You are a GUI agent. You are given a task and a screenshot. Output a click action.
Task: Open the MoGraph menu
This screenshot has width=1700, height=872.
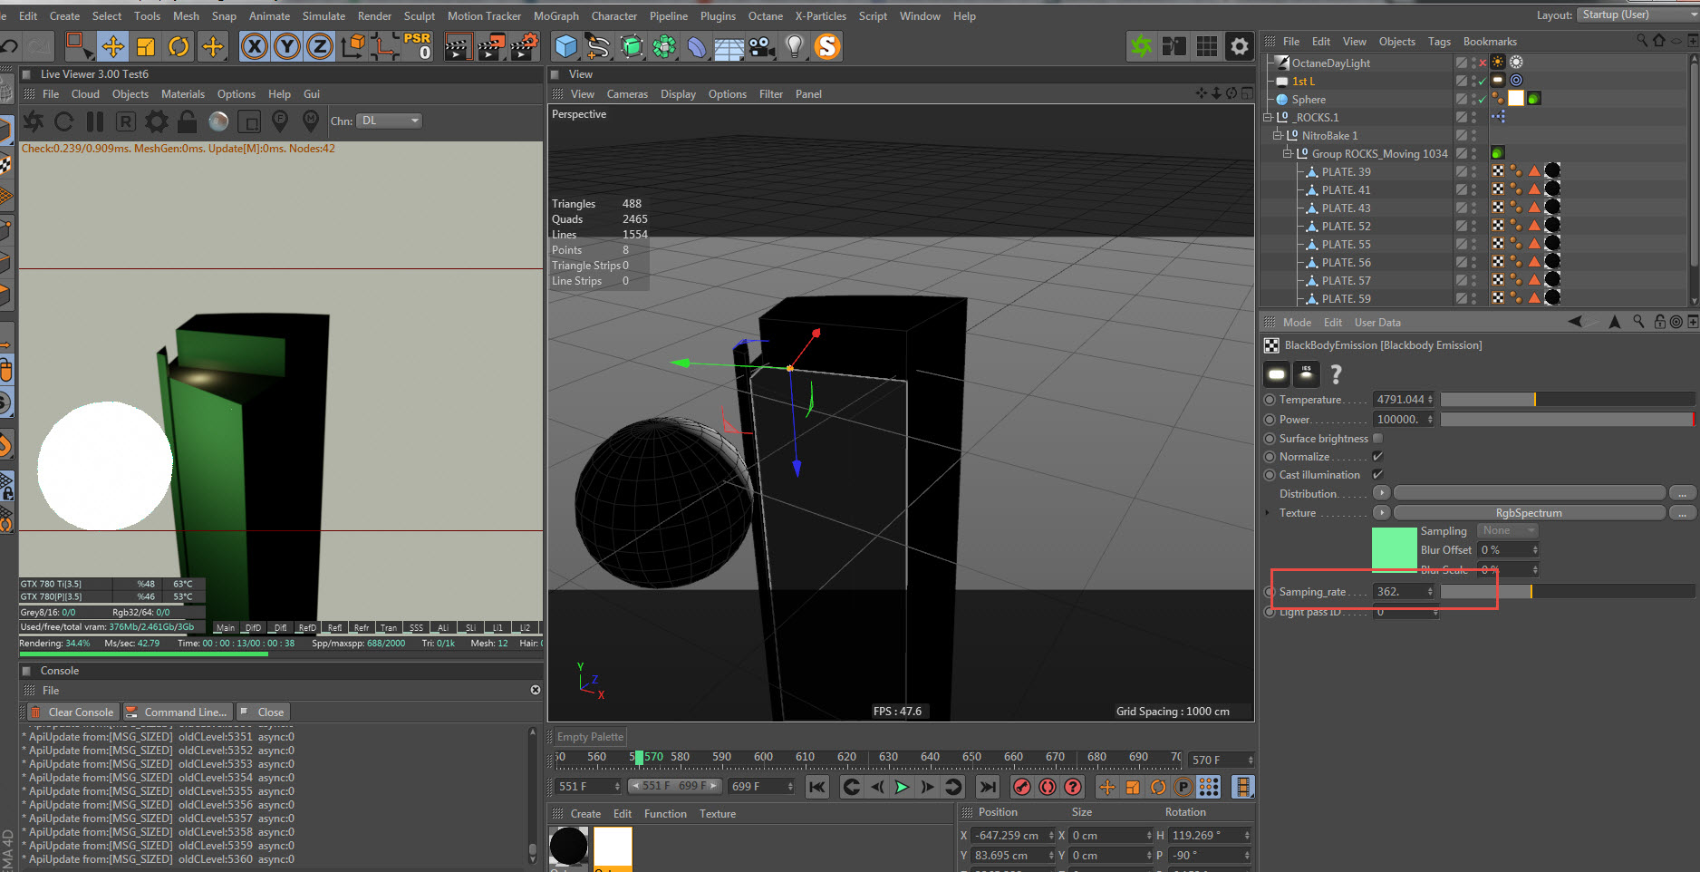tap(555, 16)
